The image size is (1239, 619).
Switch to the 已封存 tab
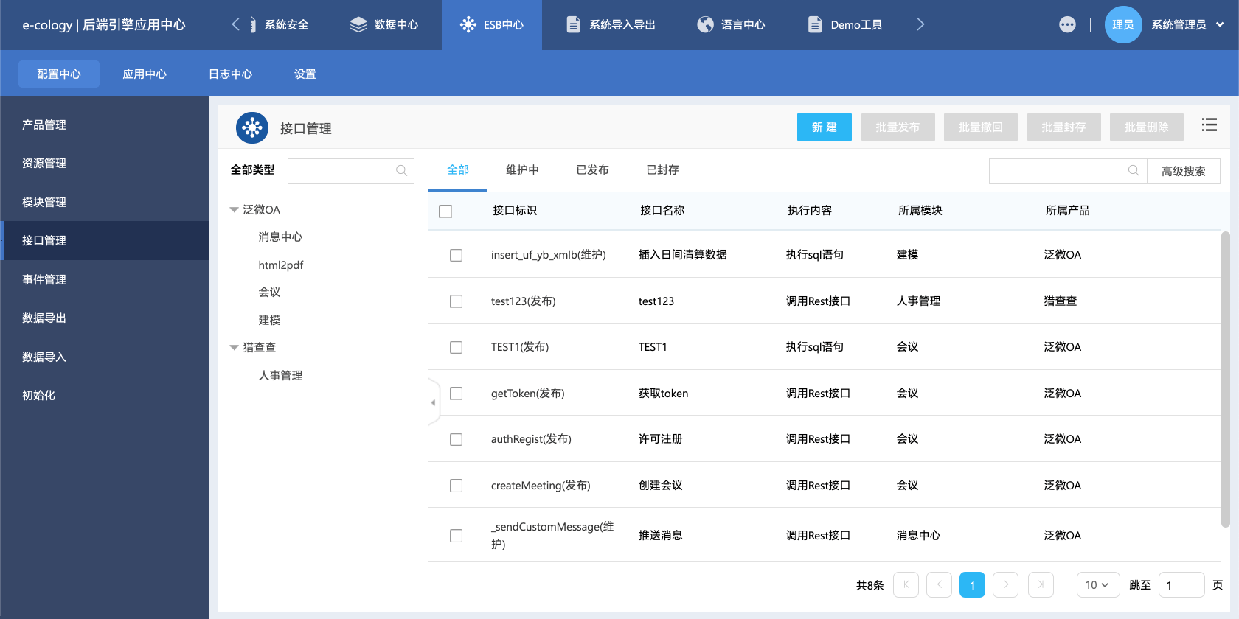click(x=662, y=170)
